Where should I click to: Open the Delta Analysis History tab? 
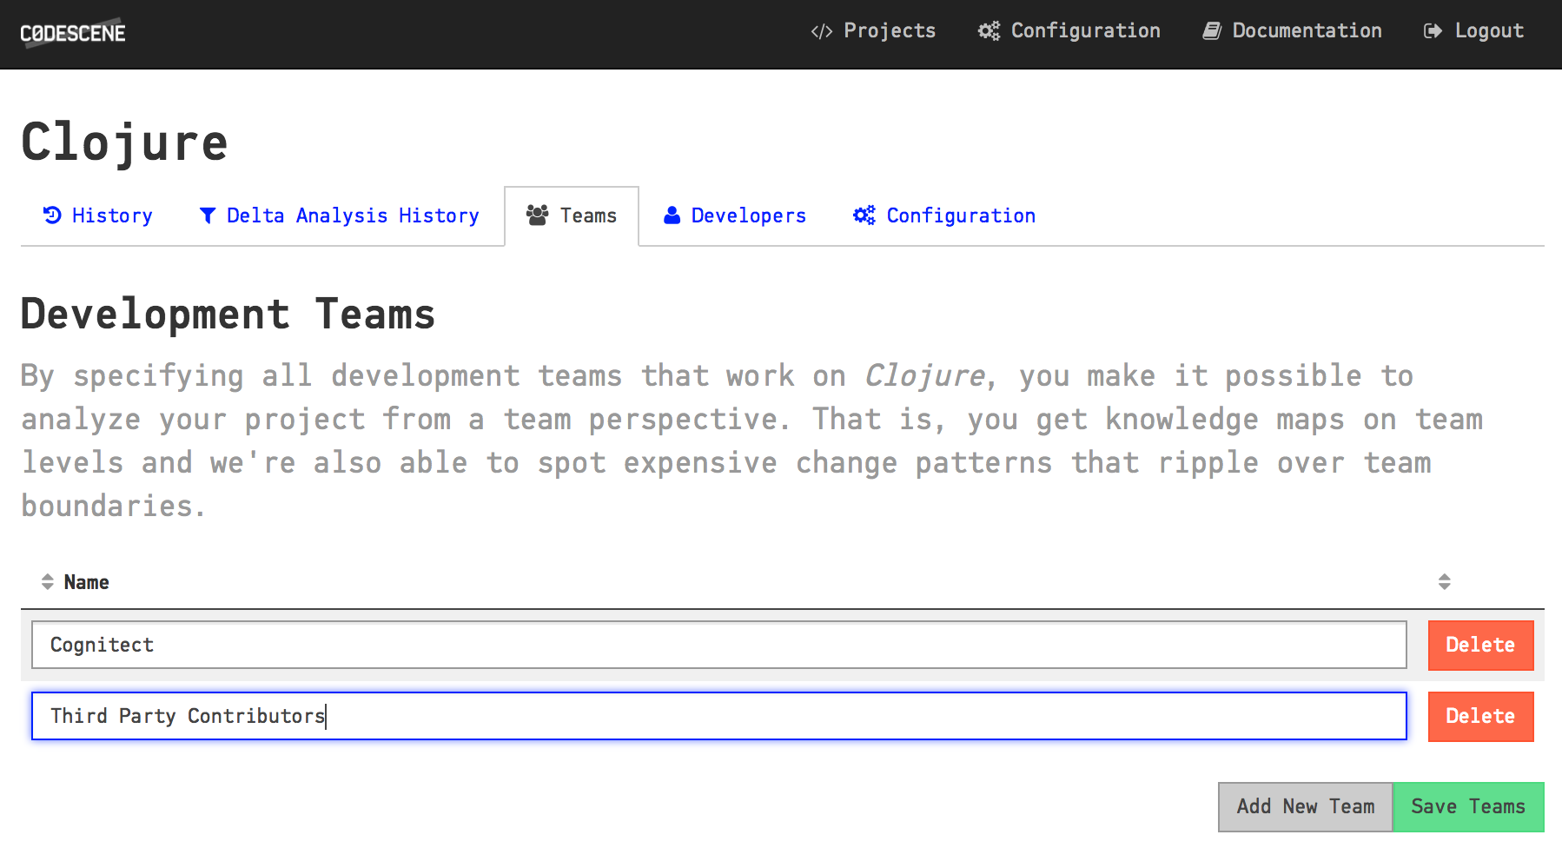click(x=352, y=215)
